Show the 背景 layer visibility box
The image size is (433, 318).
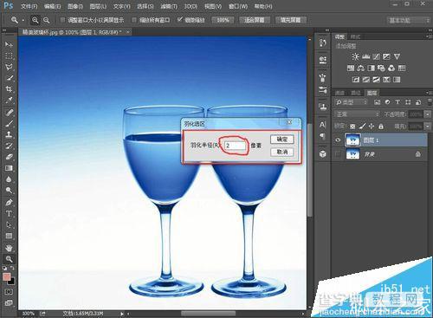(338, 154)
